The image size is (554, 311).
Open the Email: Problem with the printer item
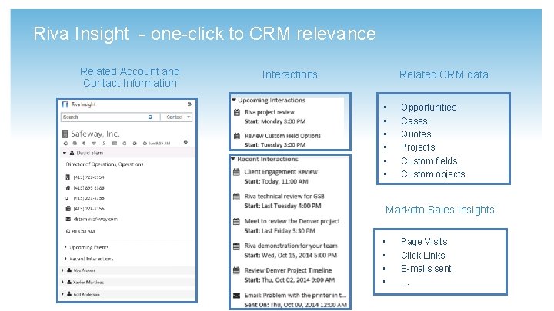coord(295,295)
